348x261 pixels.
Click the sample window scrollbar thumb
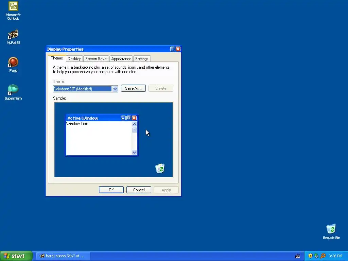134,130
